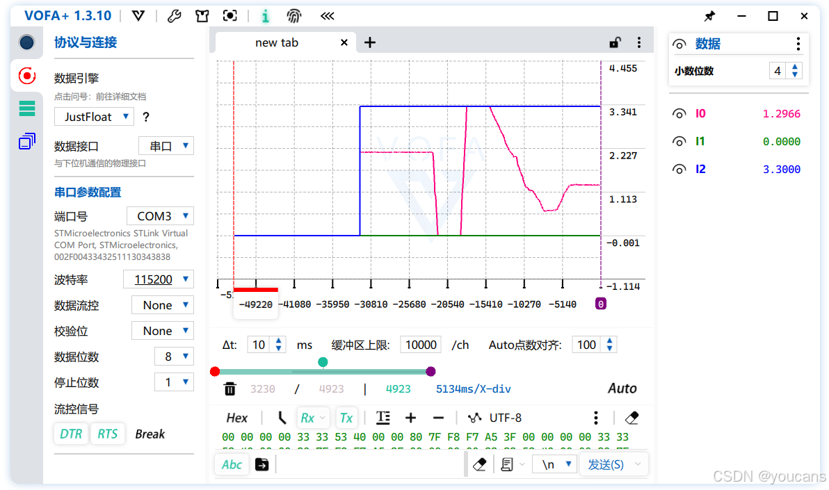Open the data flow control None dropdown
This screenshot has height=490, width=829.
[163, 305]
